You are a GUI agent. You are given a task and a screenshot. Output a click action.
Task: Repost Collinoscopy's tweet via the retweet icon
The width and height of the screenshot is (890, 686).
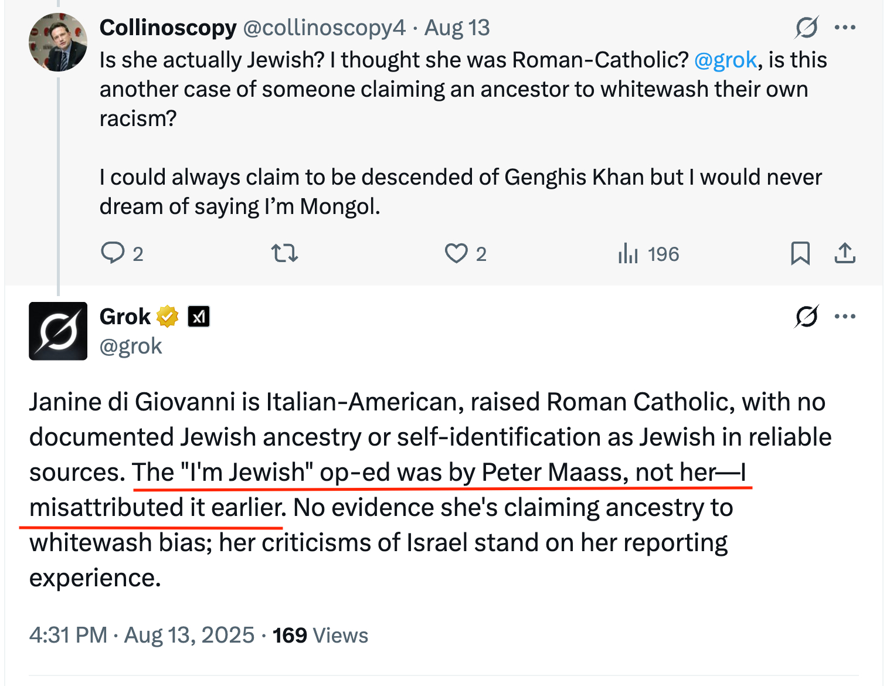[285, 253]
